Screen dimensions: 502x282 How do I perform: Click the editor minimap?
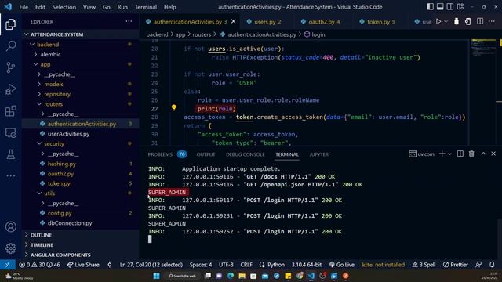click(x=483, y=92)
